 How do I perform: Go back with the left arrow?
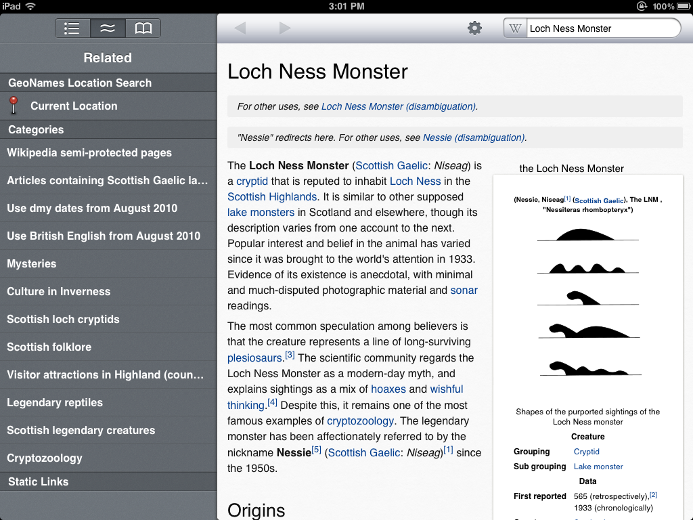(x=240, y=28)
